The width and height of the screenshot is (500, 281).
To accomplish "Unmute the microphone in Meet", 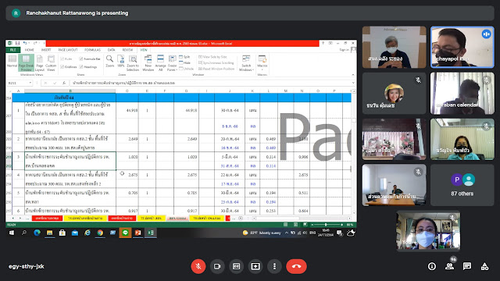I will [x=198, y=266].
